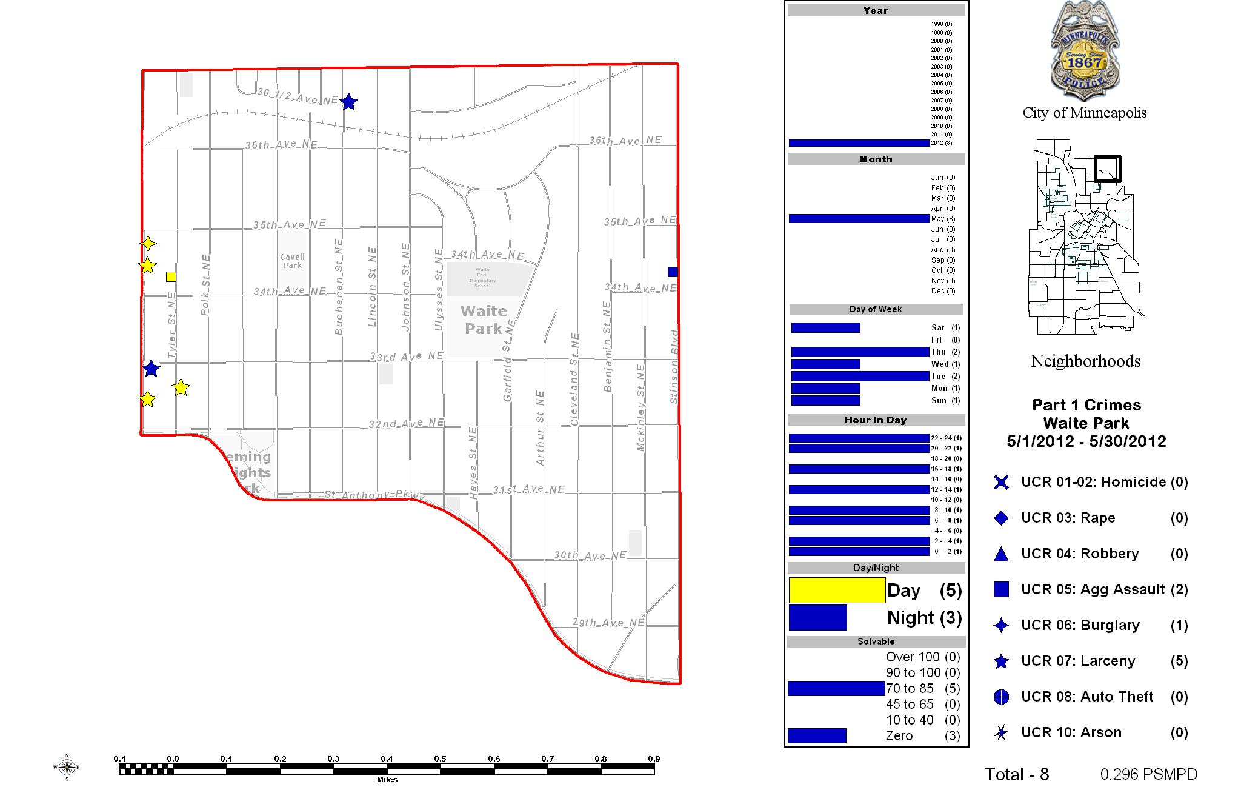Select the UCR 01-02 Homicide crossed-pistols icon
This screenshot has height=787, width=1241.
click(1000, 482)
